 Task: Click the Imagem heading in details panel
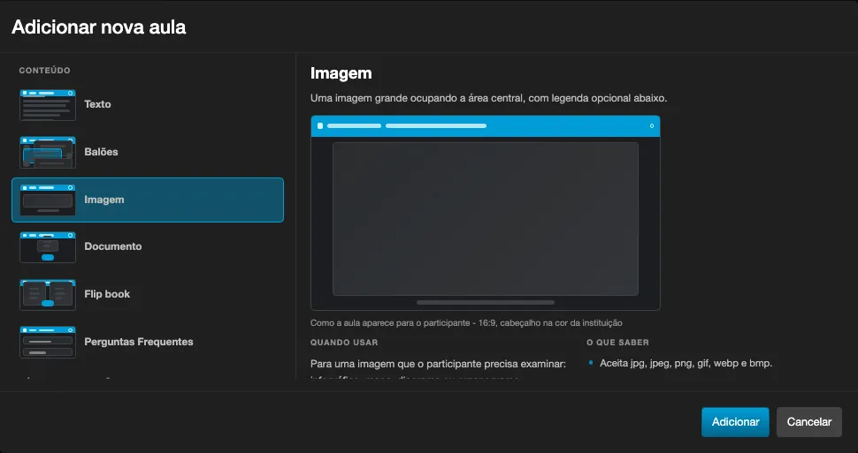(x=341, y=73)
